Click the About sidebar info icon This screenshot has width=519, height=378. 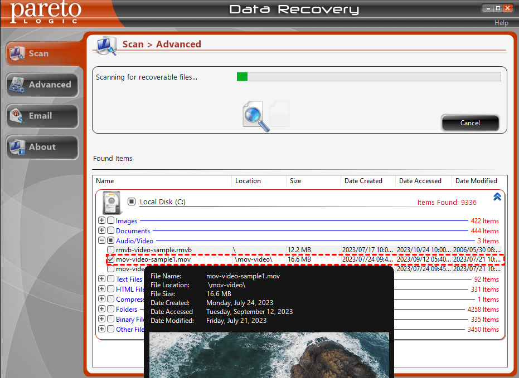coord(17,148)
